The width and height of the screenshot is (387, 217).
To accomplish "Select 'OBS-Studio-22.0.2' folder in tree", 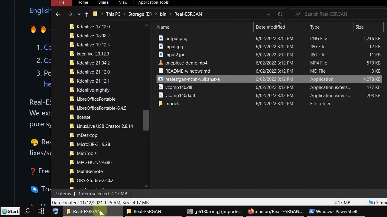I will [95, 181].
